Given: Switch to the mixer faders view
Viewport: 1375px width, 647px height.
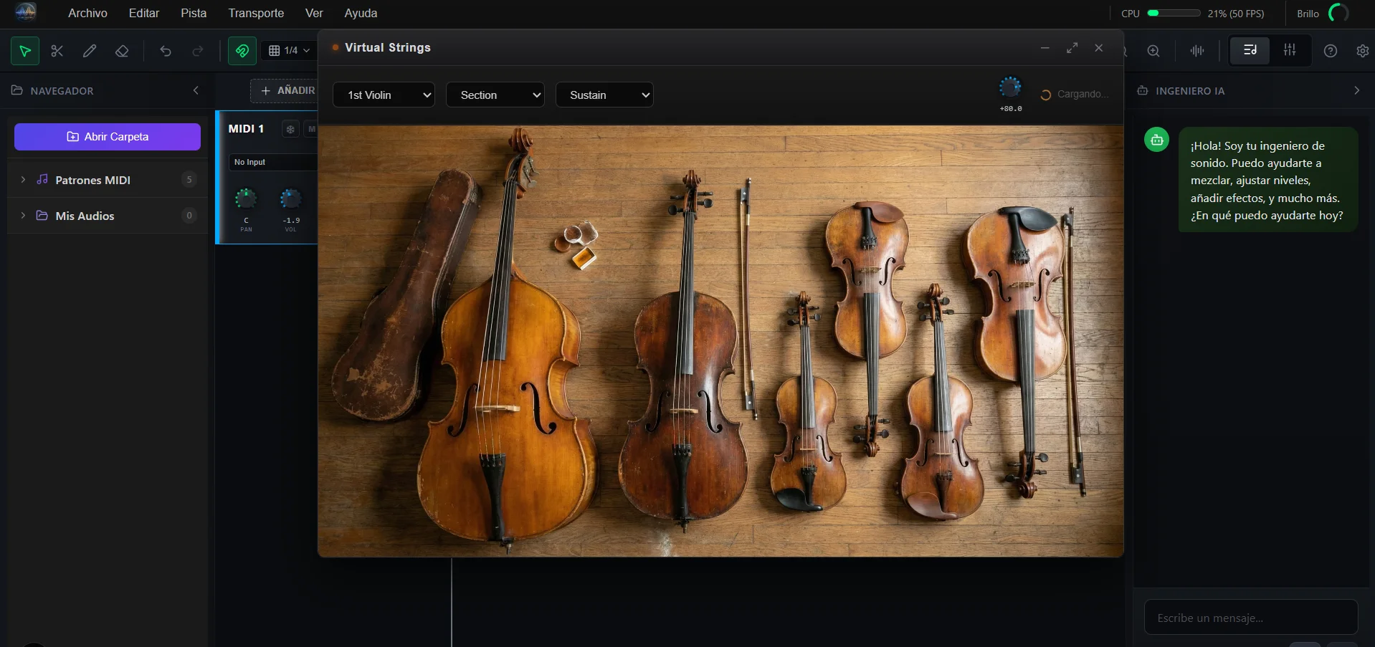Looking at the screenshot, I should [x=1290, y=50].
